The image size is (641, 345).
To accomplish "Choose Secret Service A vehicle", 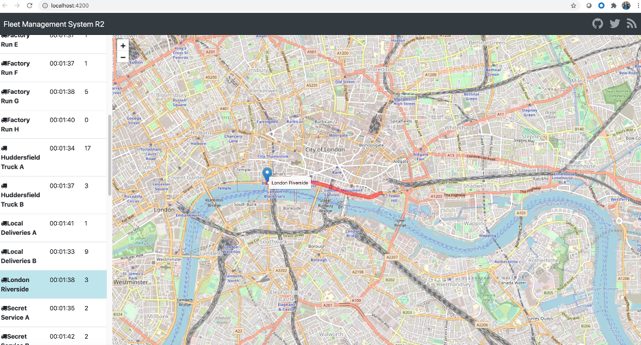I will tap(53, 313).
